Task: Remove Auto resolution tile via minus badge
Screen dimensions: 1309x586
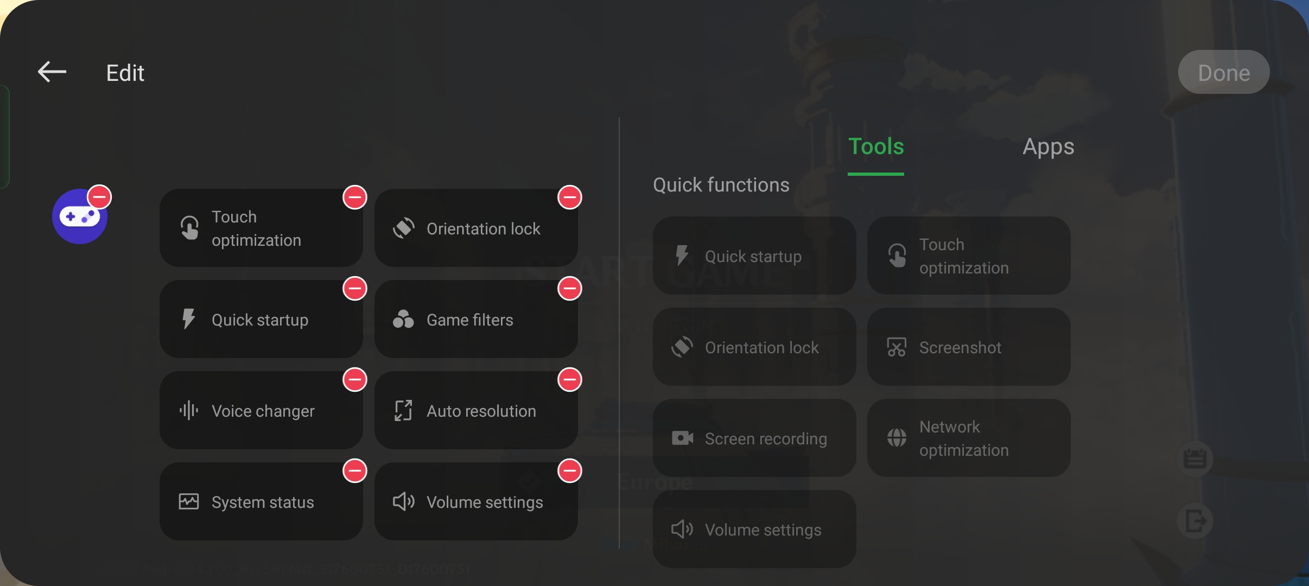Action: click(x=570, y=380)
